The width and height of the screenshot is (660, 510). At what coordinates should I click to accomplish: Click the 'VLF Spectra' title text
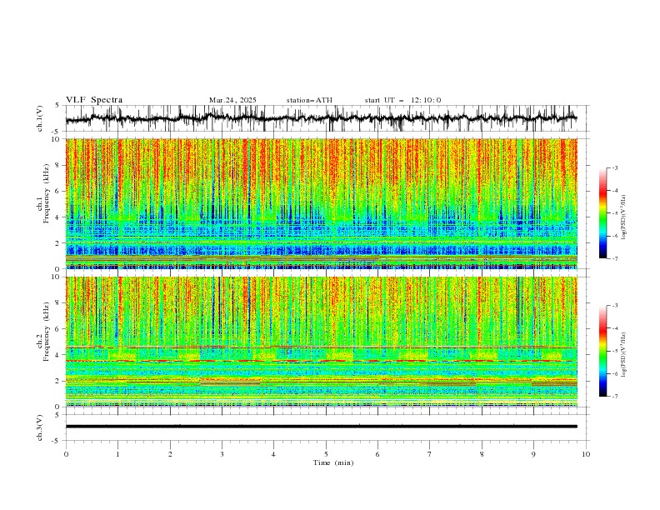coord(94,100)
